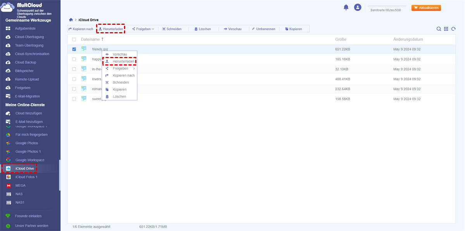Viewport: 465px width, 231px height.
Task: Open iCloud Fotos 1 account
Action: [26, 177]
